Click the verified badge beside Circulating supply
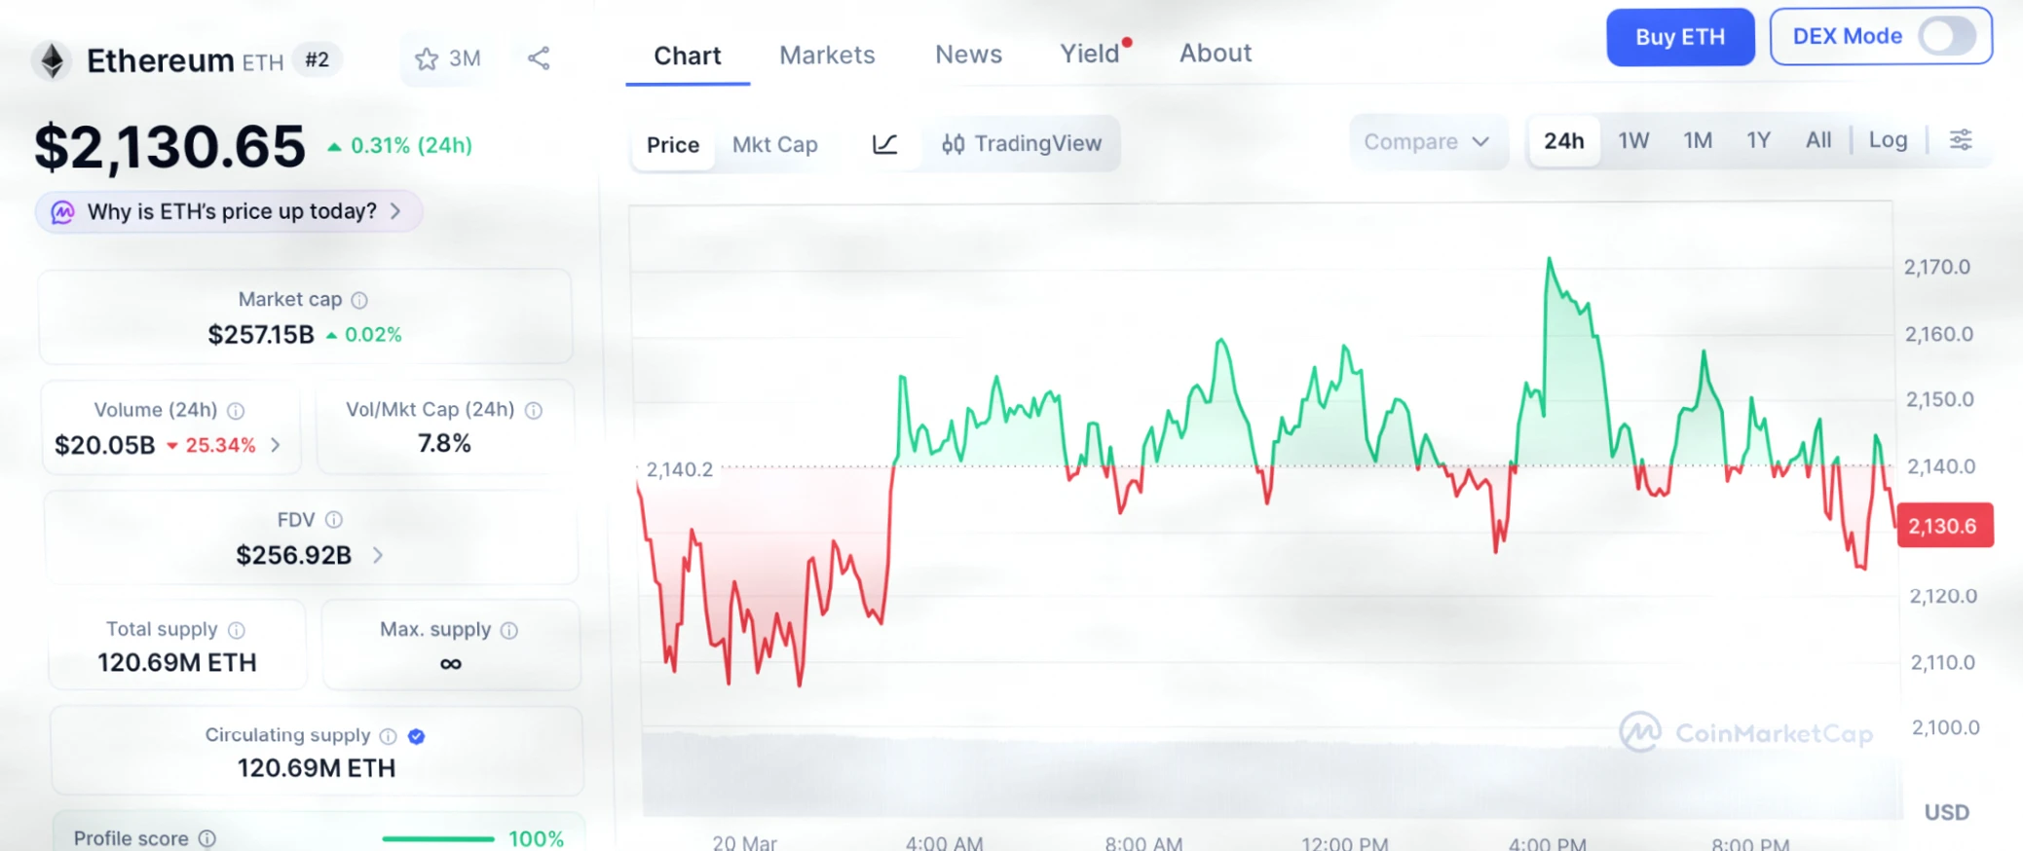This screenshot has height=851, width=2023. (x=417, y=736)
